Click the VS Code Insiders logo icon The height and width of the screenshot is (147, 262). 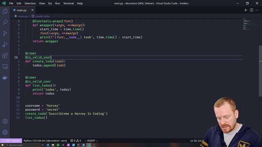pyautogui.click(x=4, y=3)
